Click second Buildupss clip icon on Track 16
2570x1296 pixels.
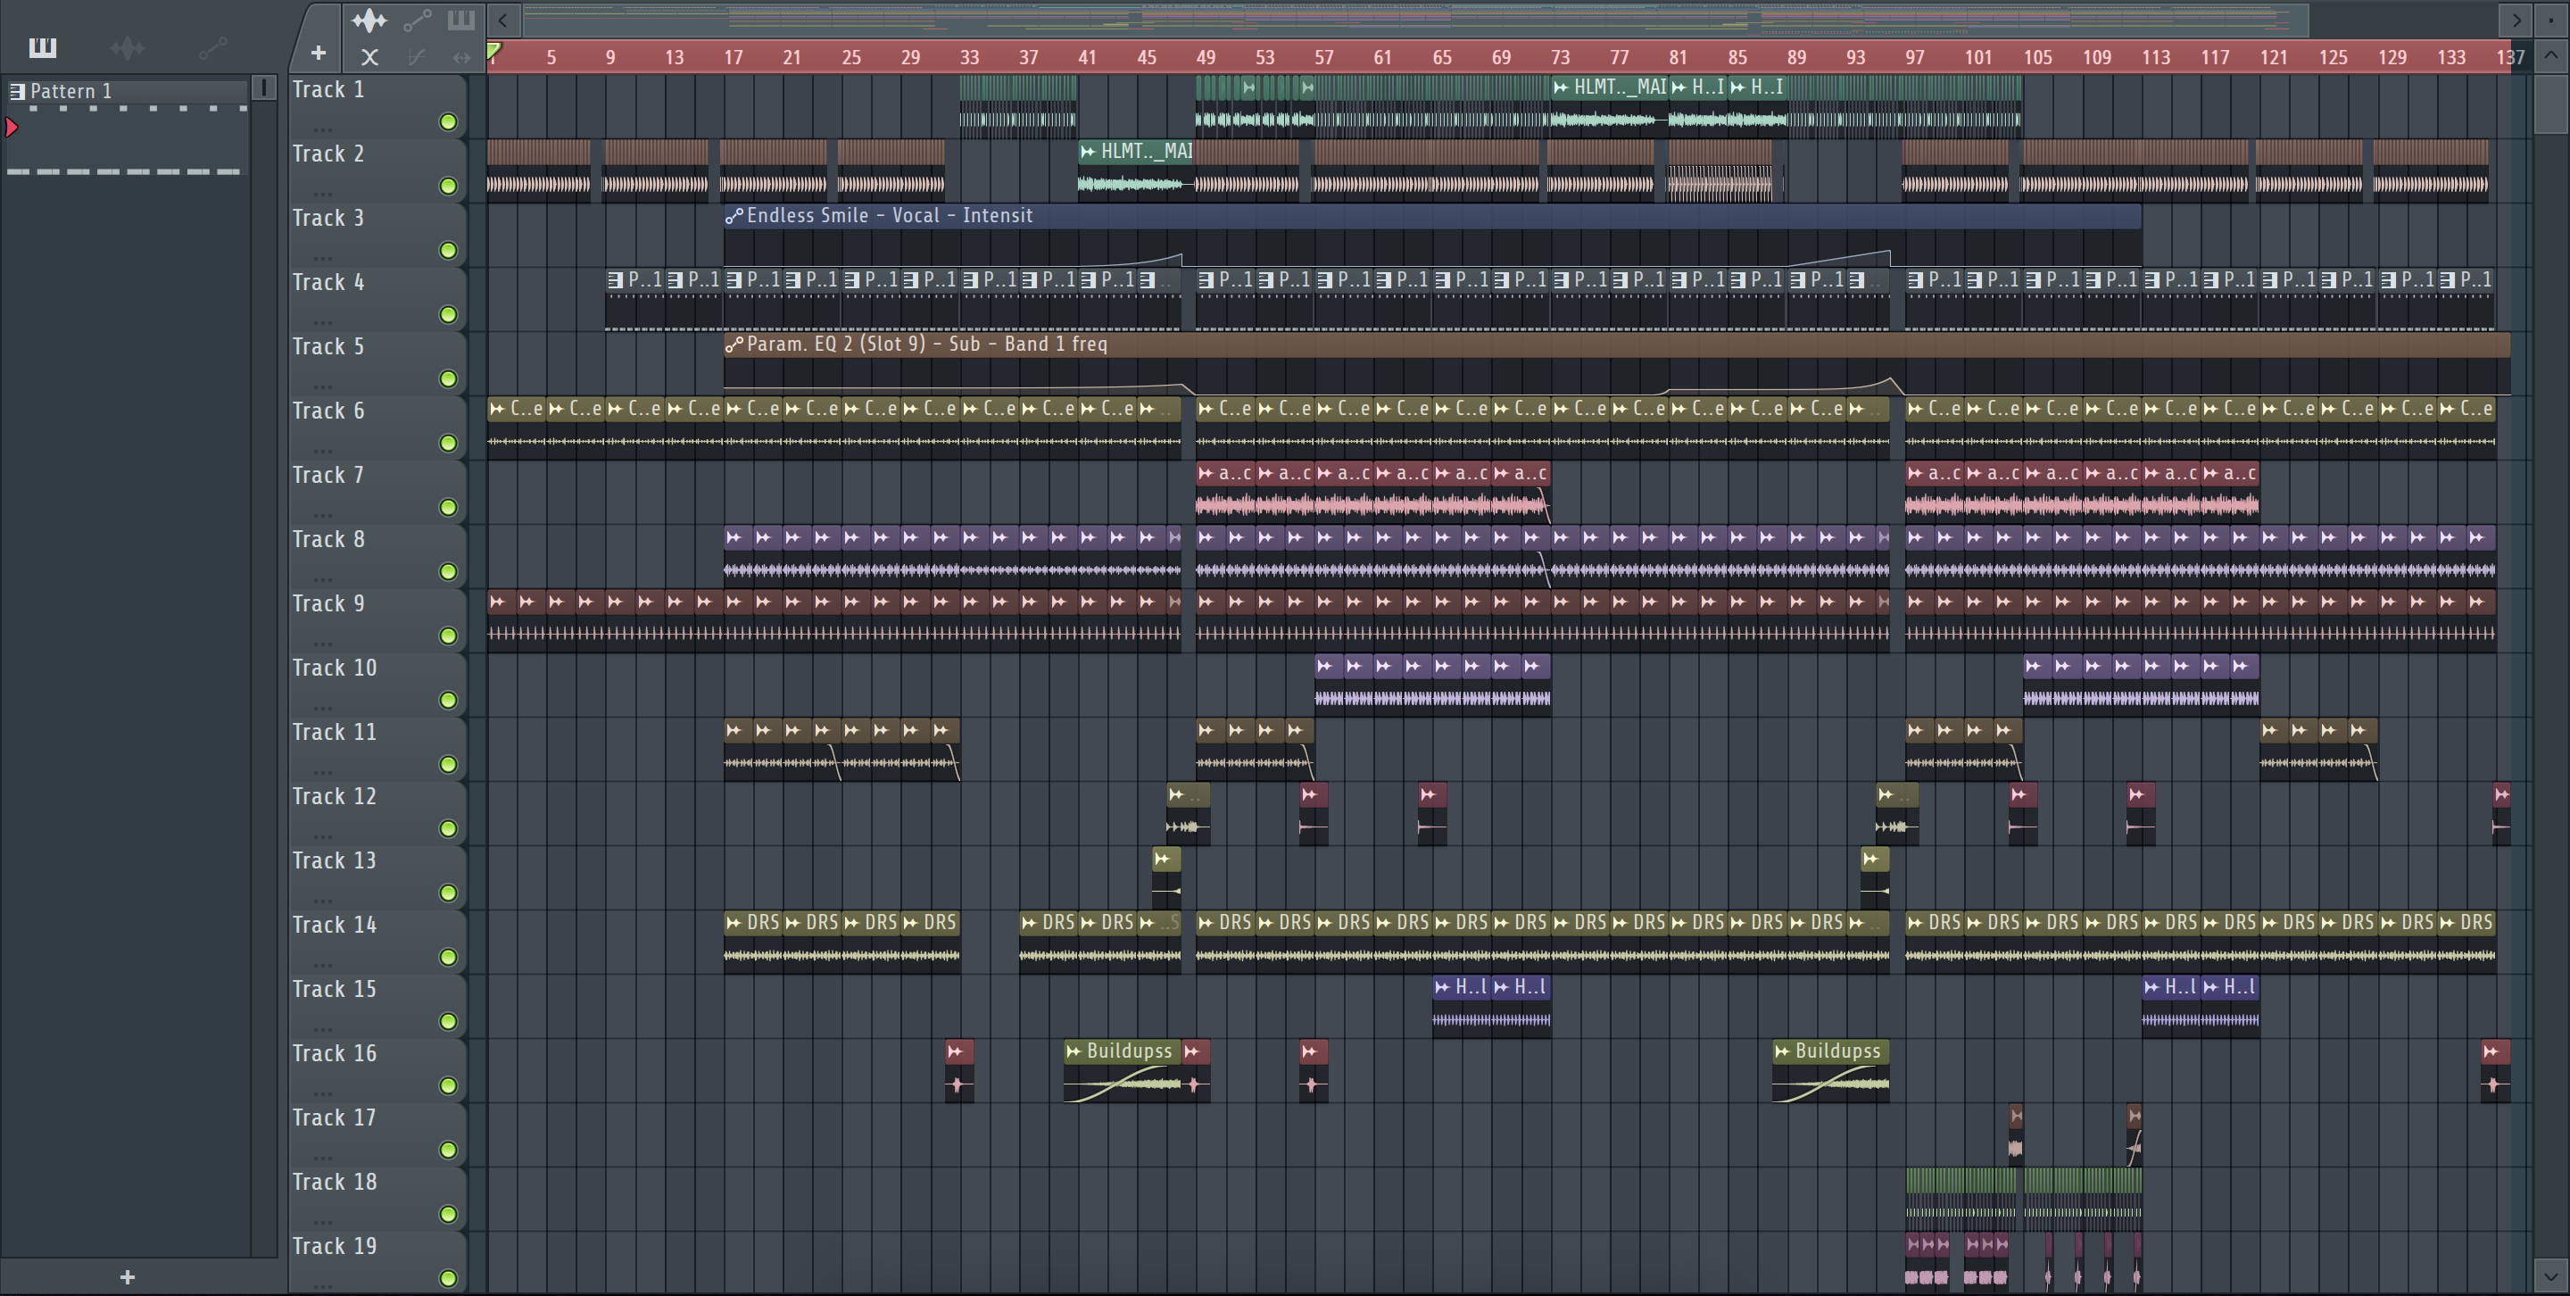coord(1782,1051)
